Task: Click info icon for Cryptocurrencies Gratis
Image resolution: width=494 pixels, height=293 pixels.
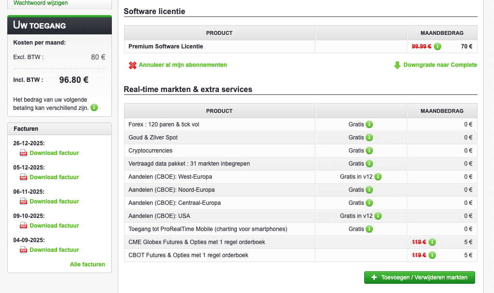Action: [370, 151]
